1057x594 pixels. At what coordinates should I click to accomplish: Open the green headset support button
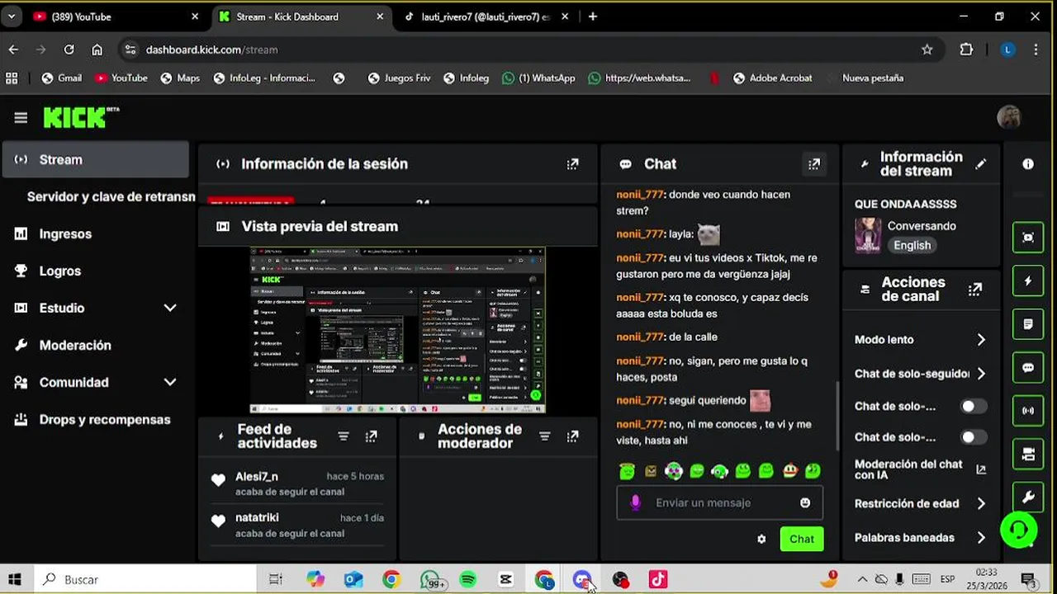tap(1019, 530)
